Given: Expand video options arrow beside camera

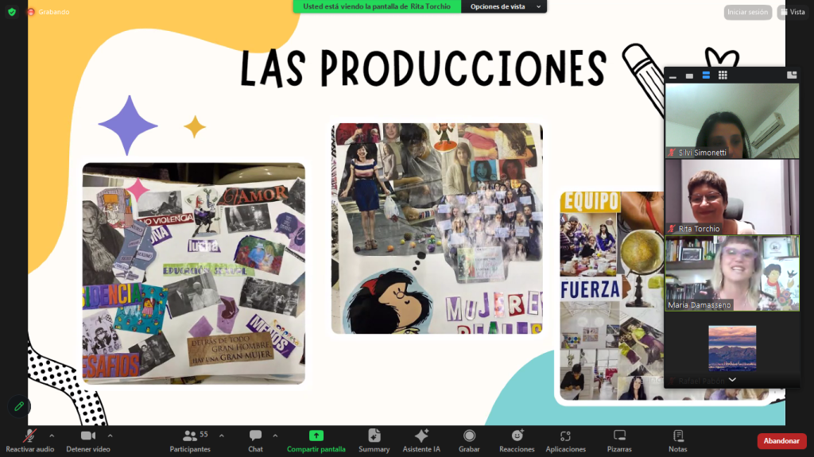Looking at the screenshot, I should [x=110, y=436].
